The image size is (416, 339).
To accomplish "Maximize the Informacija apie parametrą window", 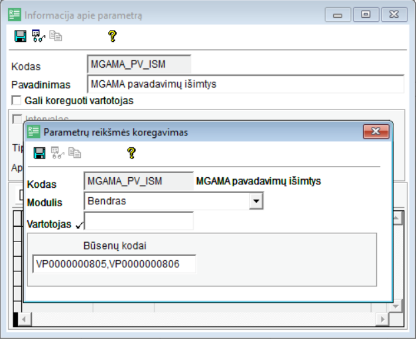I will [x=366, y=14].
